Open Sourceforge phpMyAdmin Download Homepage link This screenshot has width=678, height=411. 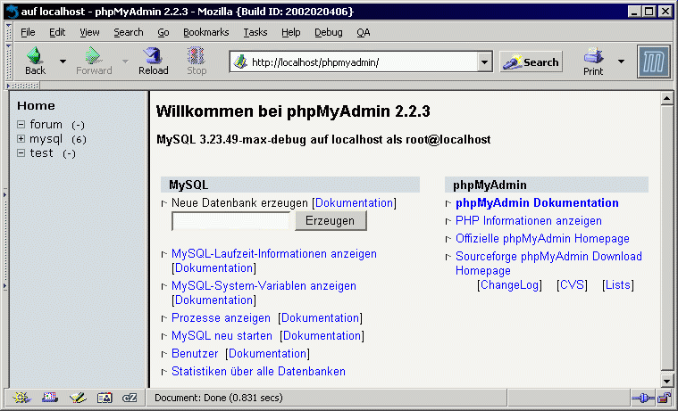(548, 263)
